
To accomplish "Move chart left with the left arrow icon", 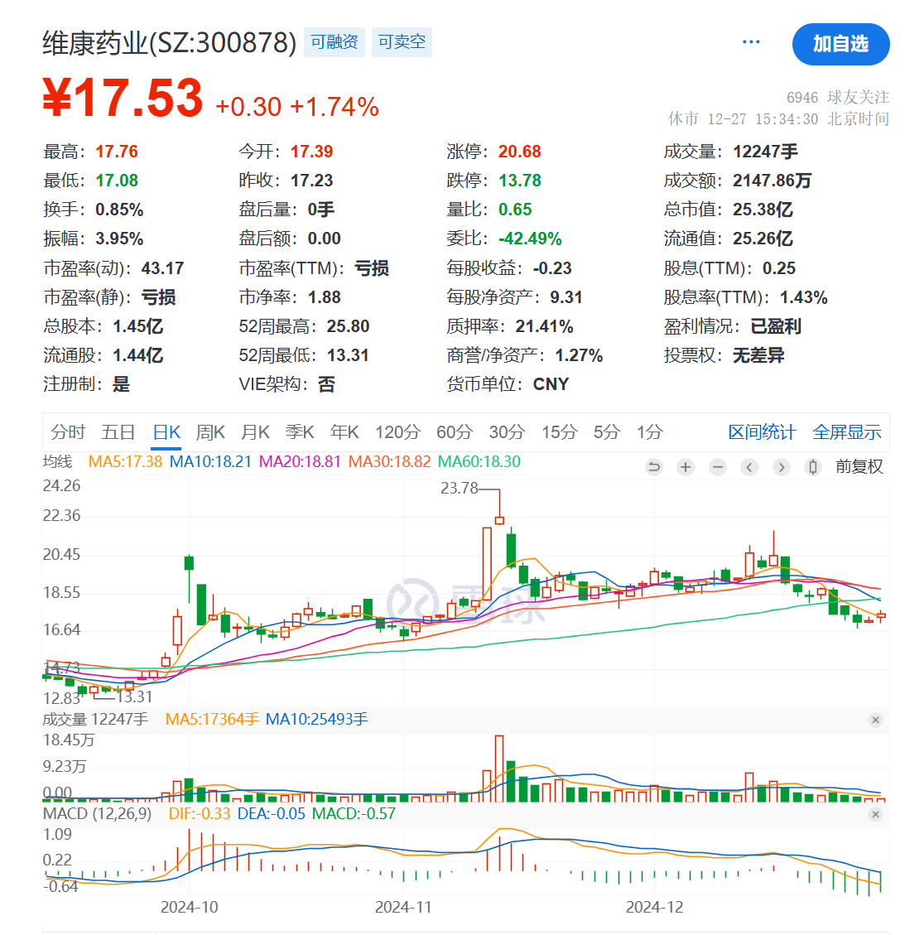I will (749, 467).
